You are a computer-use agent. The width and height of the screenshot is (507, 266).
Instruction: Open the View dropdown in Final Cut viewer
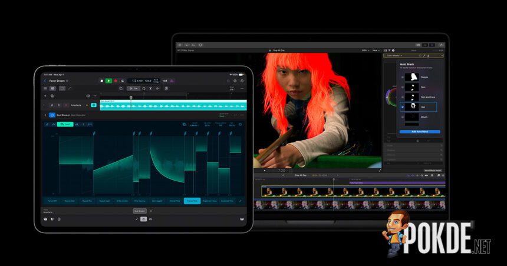pos(376,51)
